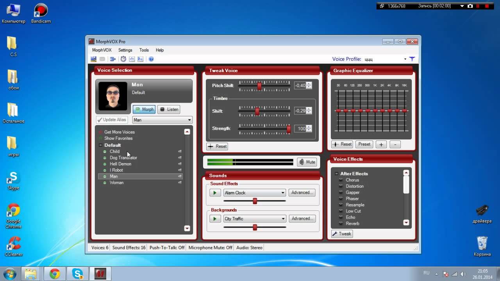Click the gray disabled icon in the toolbar
500x281 pixels.
click(x=102, y=59)
